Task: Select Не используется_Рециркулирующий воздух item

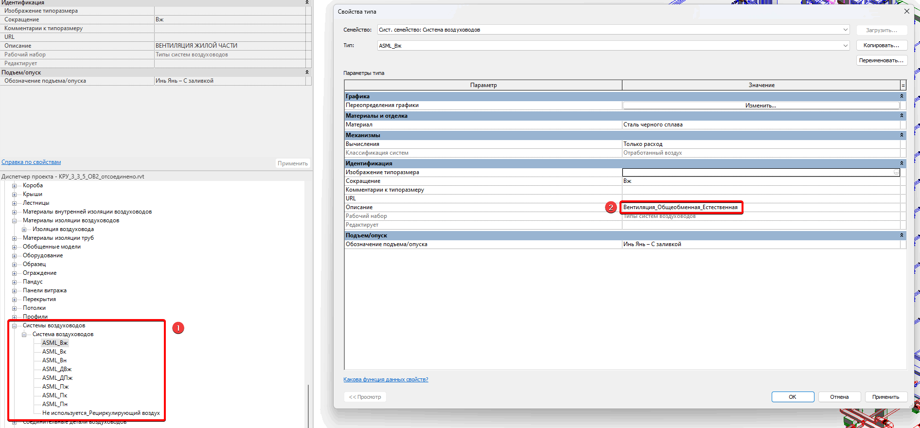Action: (101, 413)
